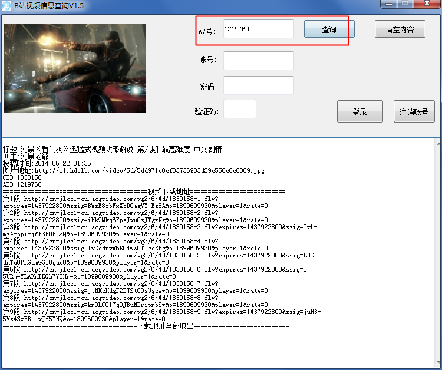Click the 第3段 download URL line
This screenshot has width=442, height=370.
[x=160, y=230]
